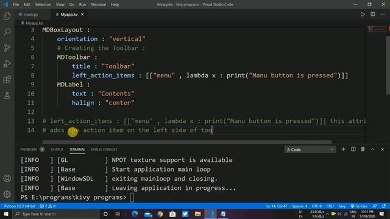Open the View menu
The width and height of the screenshot is (390, 219).
click(60, 4)
